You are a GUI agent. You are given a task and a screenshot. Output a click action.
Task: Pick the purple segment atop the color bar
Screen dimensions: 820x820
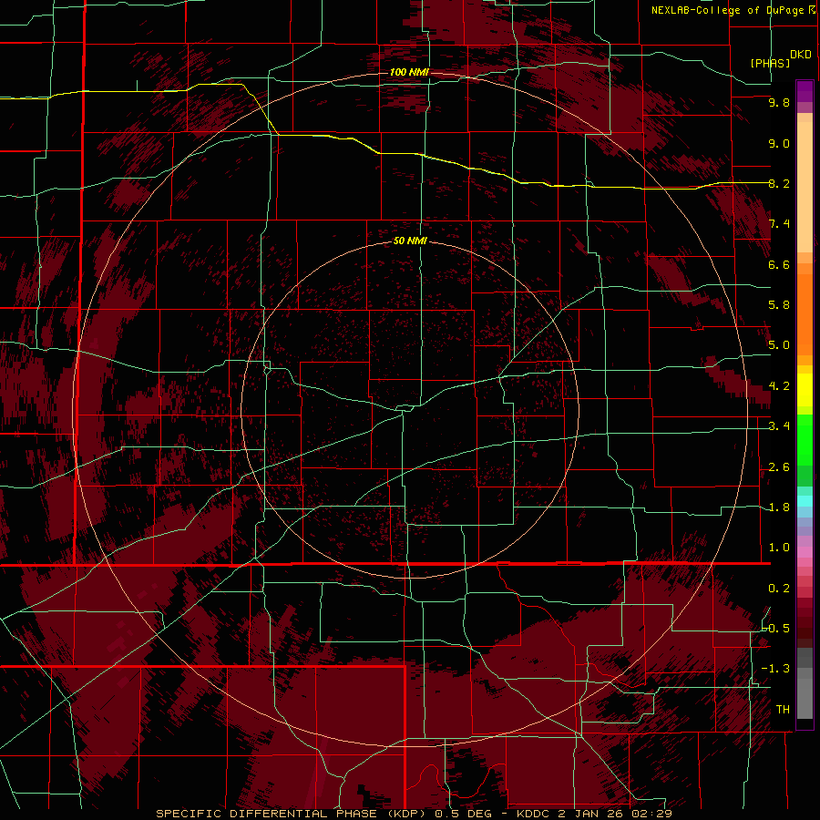click(805, 91)
